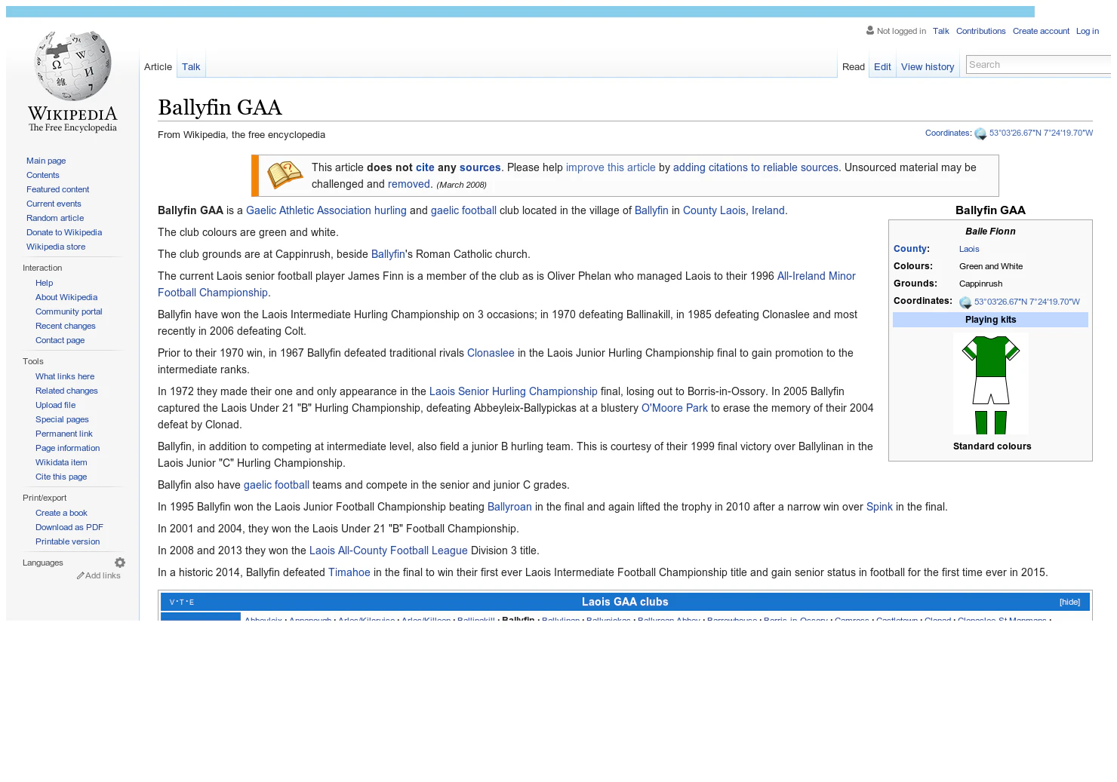Viewport: 1117px width, 782px height.
Task: Load a Random article
Action: click(x=55, y=218)
